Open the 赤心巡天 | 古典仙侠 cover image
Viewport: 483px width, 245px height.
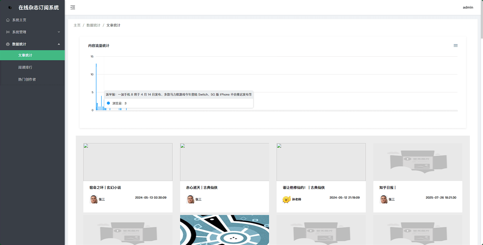[x=225, y=162]
